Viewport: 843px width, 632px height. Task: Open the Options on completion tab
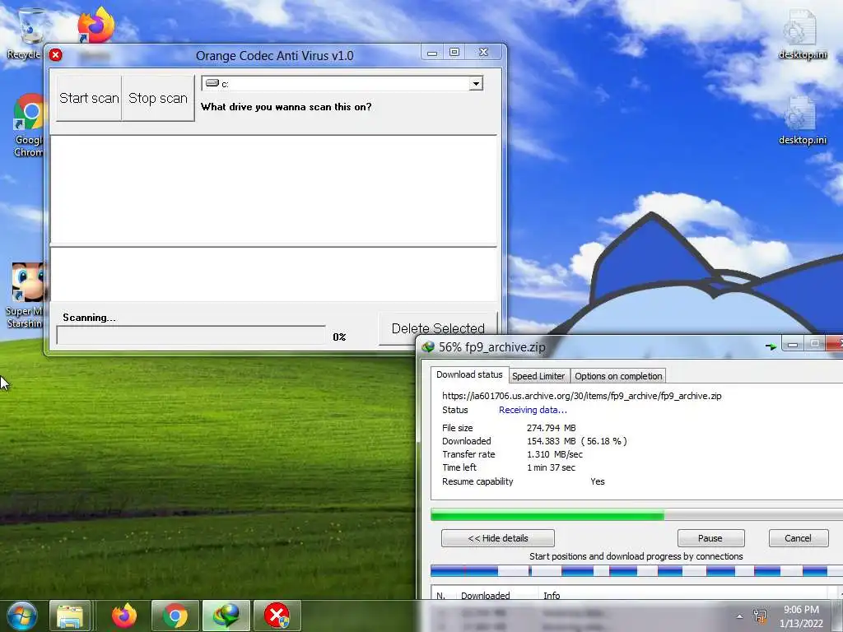(618, 376)
